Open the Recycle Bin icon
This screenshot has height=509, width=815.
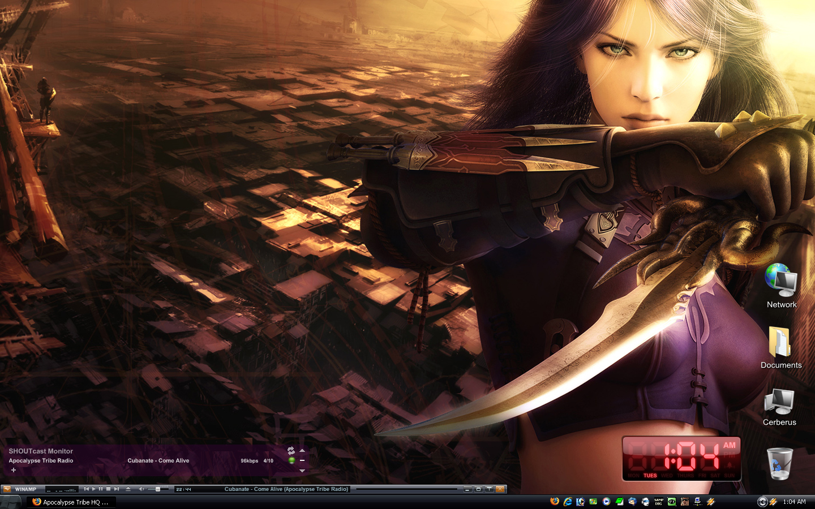(x=780, y=463)
